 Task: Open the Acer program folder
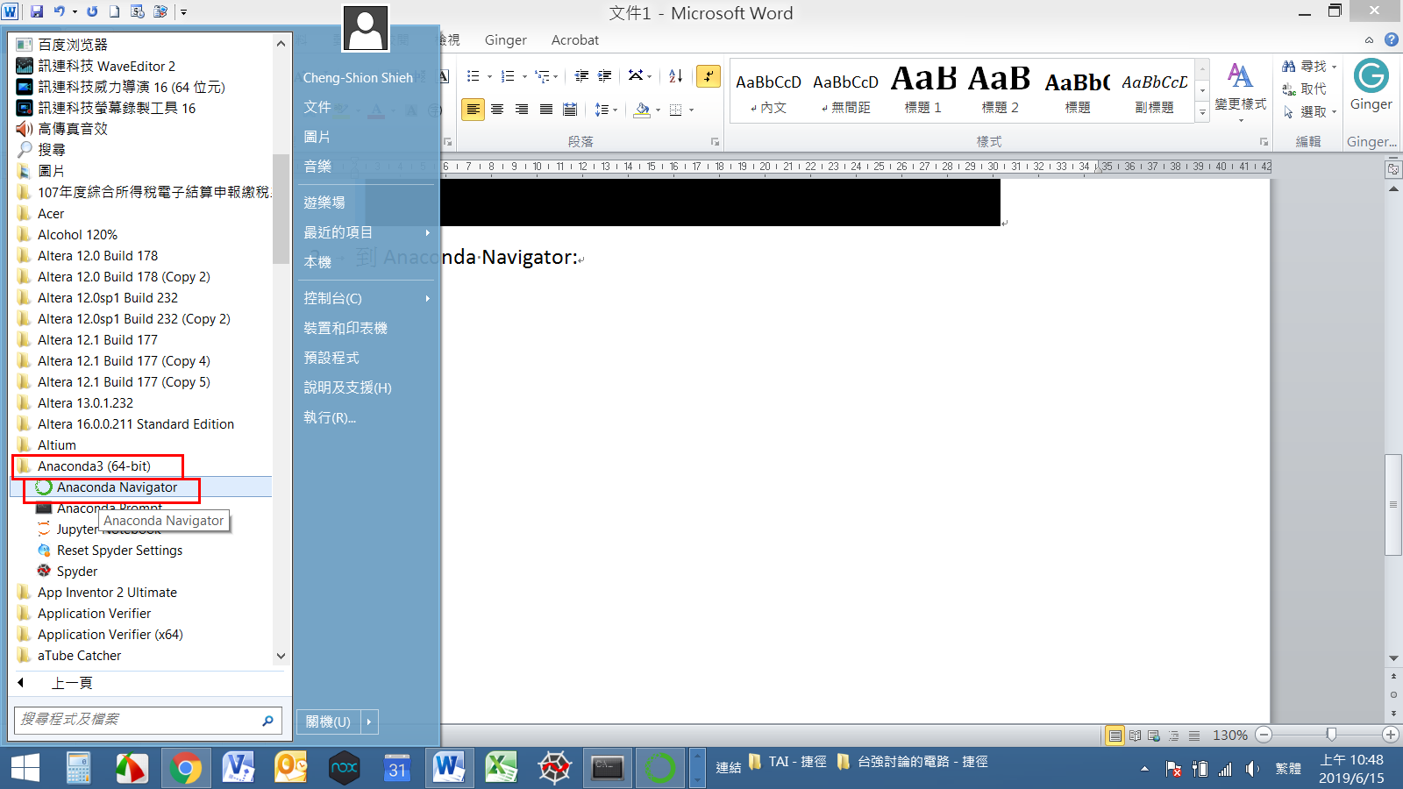point(51,214)
